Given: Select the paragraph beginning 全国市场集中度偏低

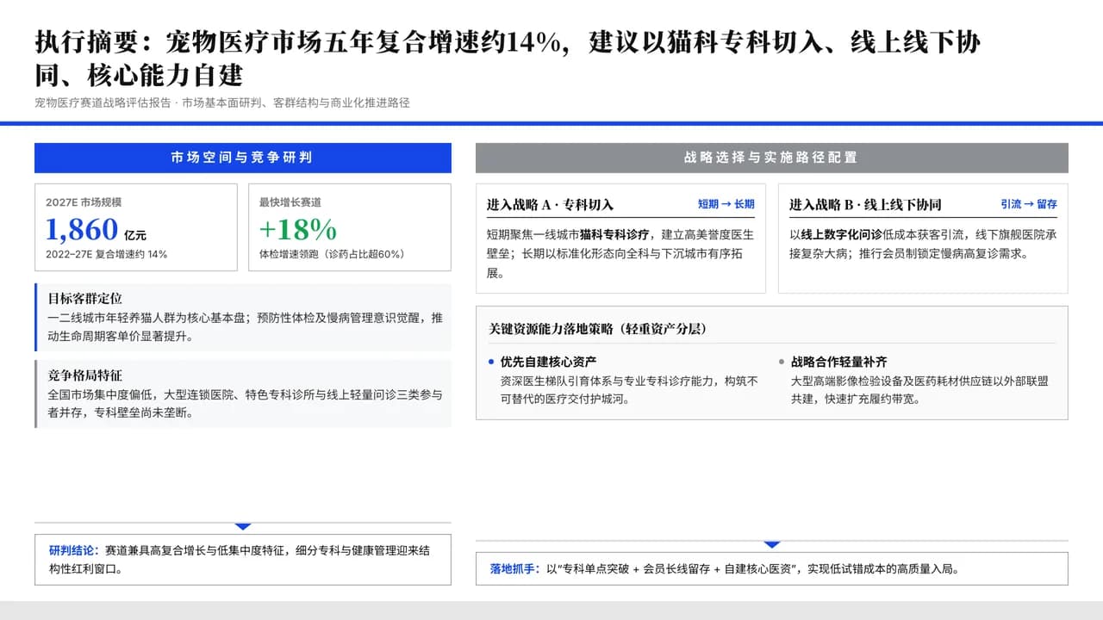Looking at the screenshot, I should click(x=246, y=403).
